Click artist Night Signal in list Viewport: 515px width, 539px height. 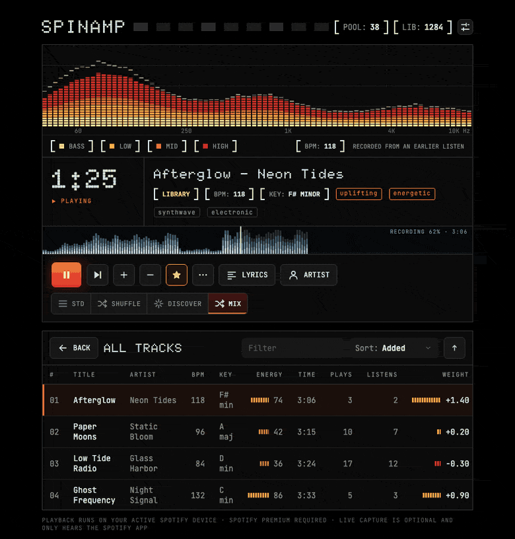pyautogui.click(x=144, y=495)
